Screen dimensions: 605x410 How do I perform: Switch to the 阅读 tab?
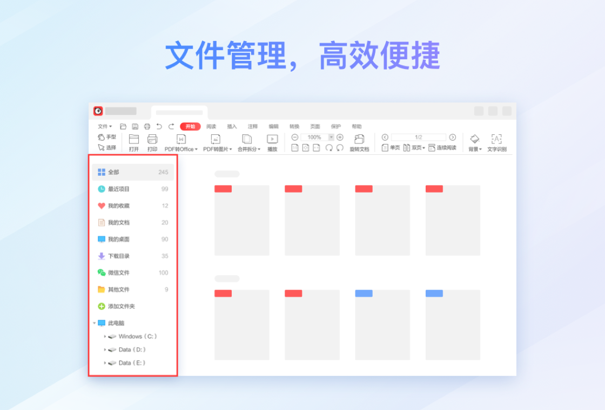[x=211, y=126]
